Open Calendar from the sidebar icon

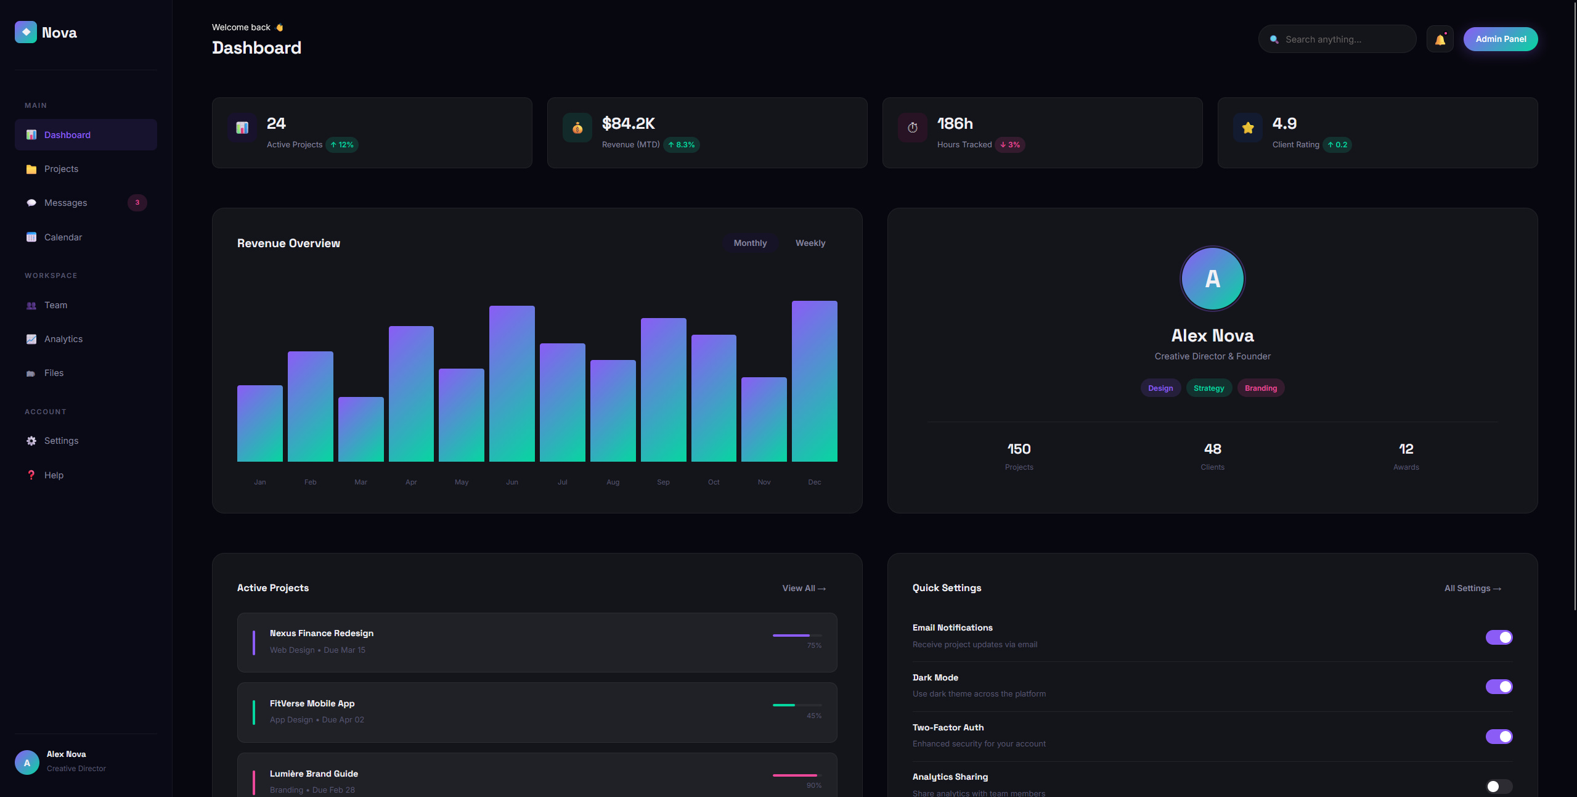point(31,237)
